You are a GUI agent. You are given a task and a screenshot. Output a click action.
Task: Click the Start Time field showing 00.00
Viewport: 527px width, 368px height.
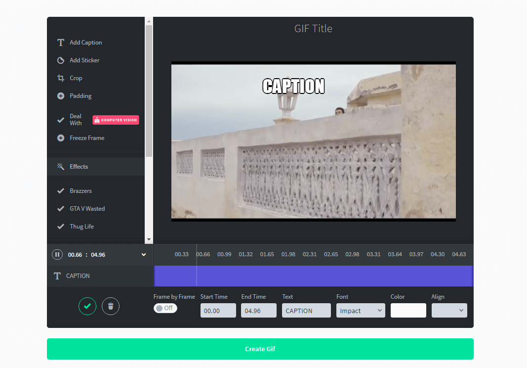218,311
